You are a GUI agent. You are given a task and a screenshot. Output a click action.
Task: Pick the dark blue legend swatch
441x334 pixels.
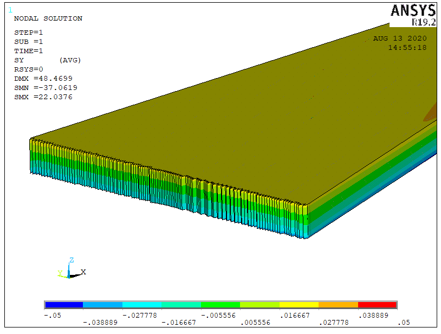coord(64,305)
